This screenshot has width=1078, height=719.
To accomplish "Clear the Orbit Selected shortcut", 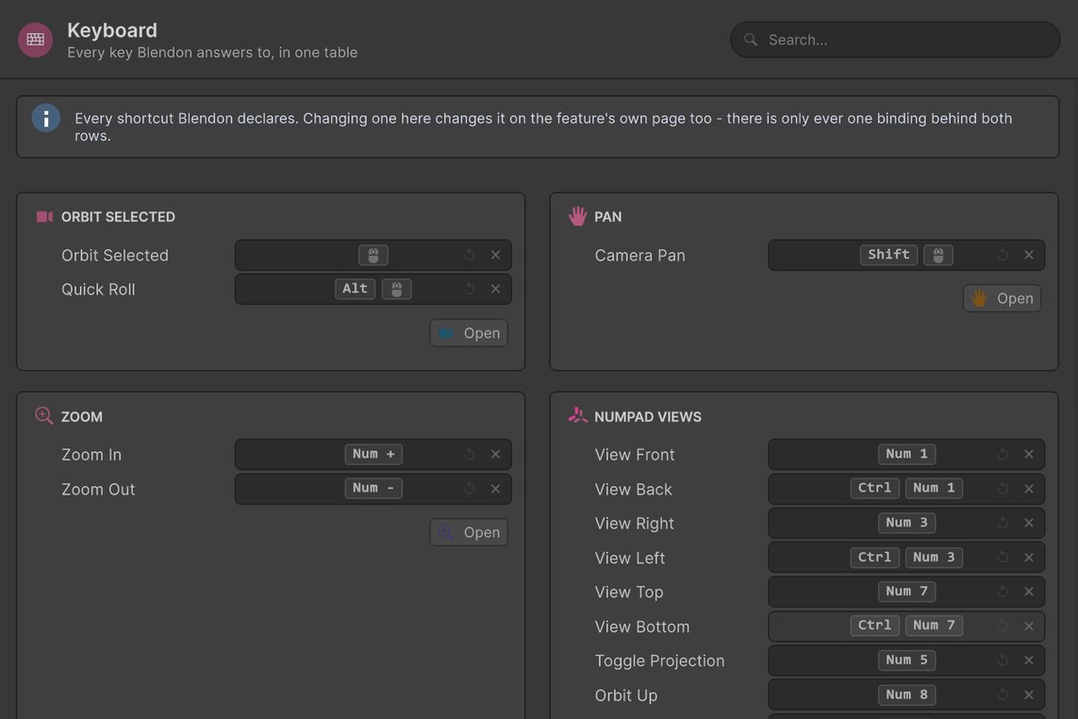I will tap(496, 256).
